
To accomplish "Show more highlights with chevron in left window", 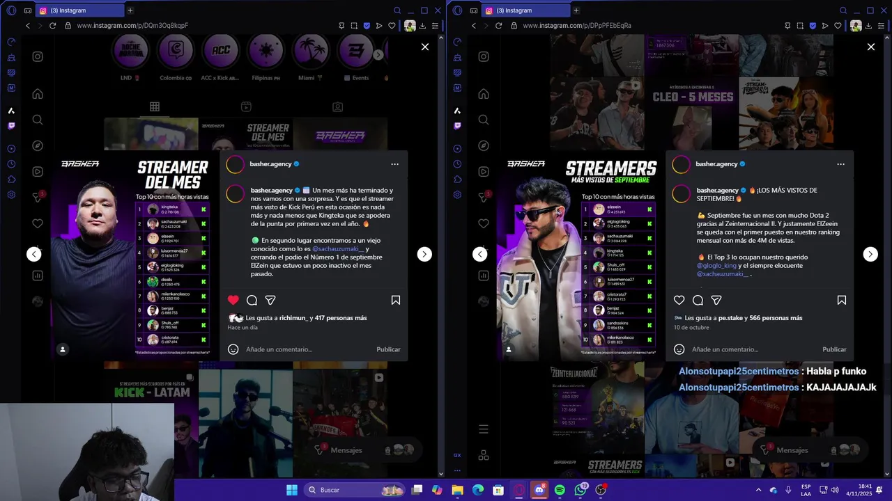I will 378,54.
